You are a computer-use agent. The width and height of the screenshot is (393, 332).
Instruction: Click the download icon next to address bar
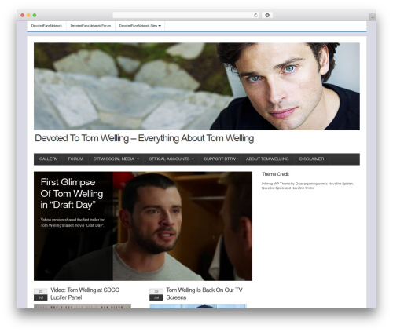[267, 16]
